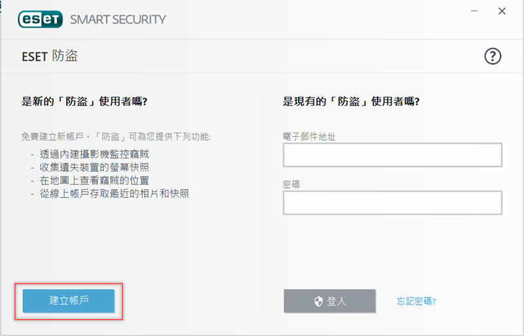524x336 pixels.
Task: Open help with the question mark icon
Action: pos(493,56)
